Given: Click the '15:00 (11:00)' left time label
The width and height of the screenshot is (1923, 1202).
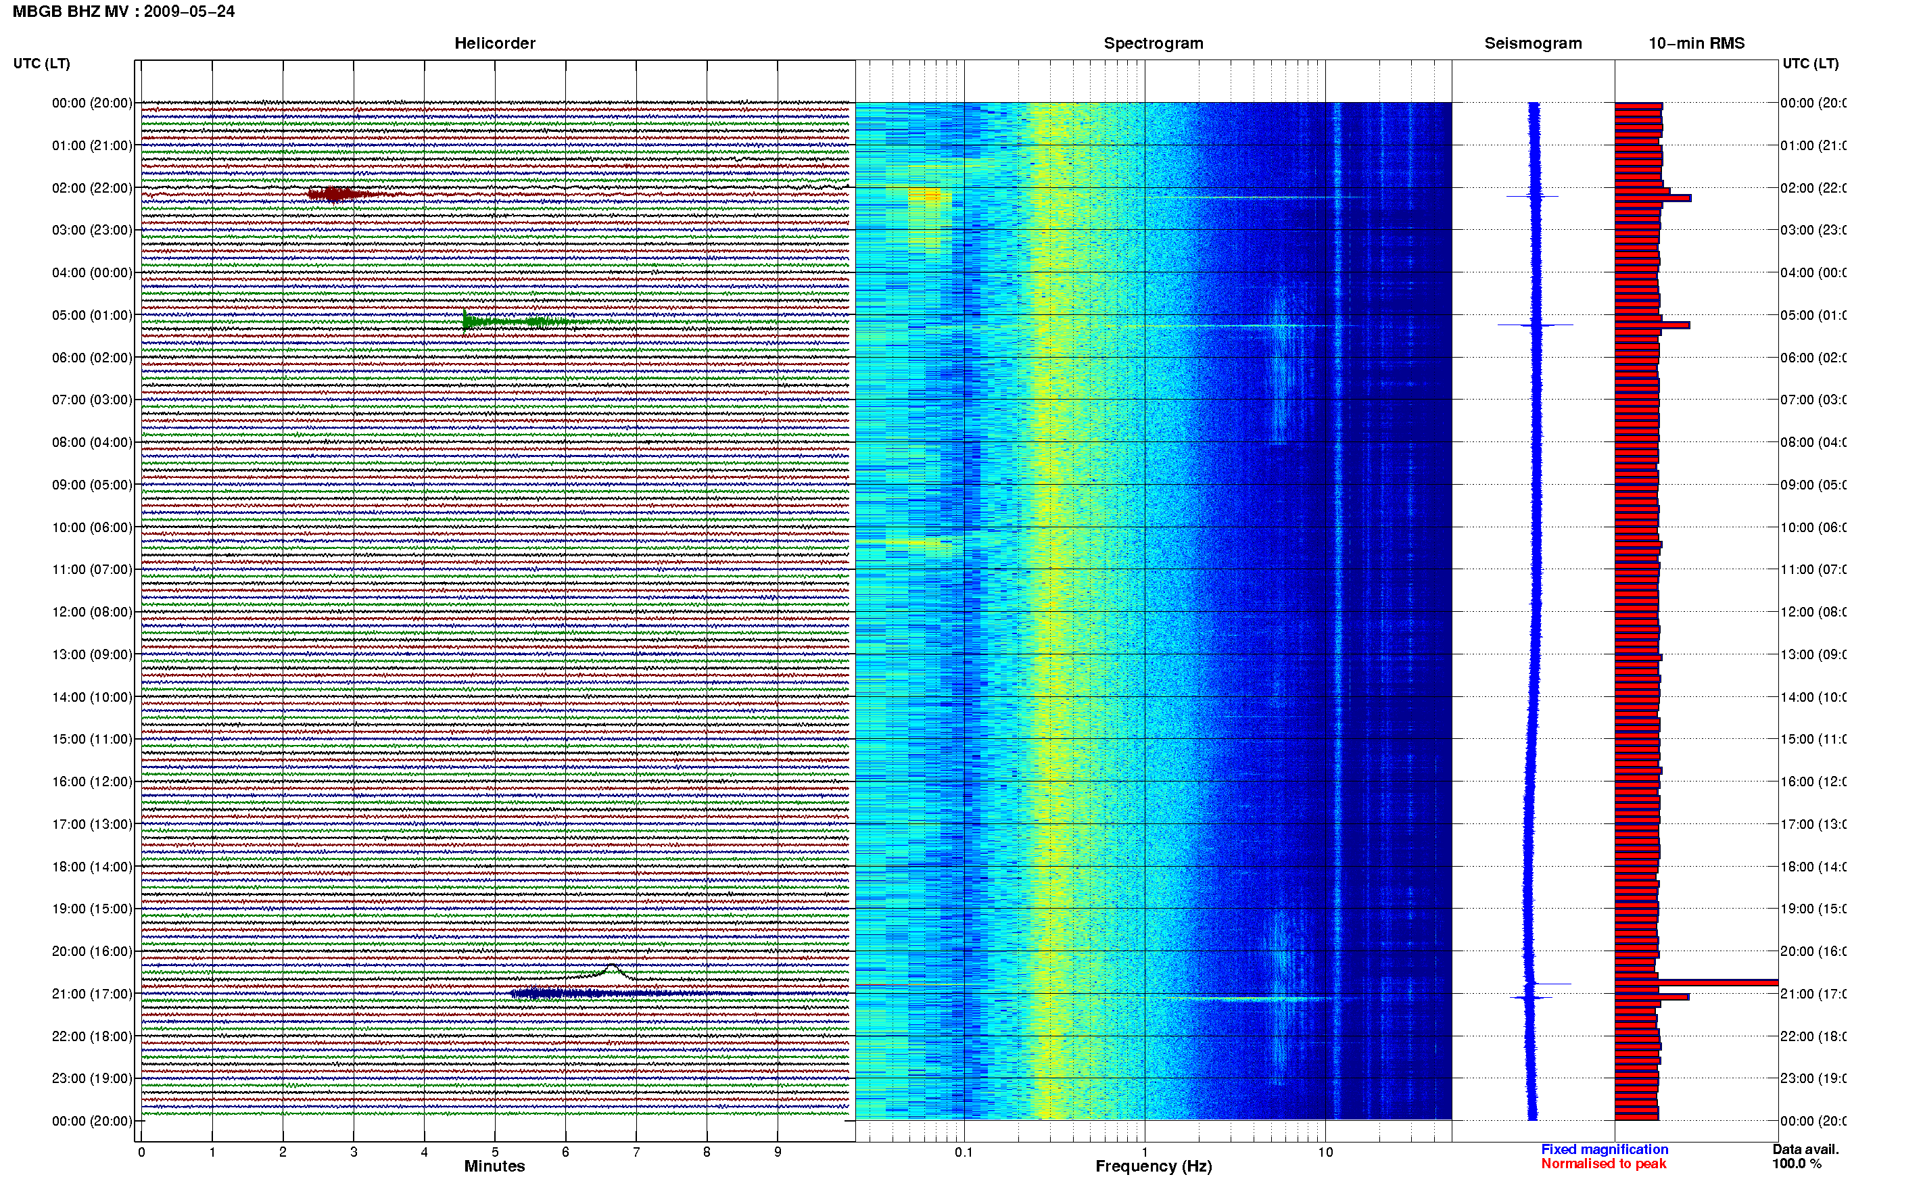Looking at the screenshot, I should (92, 738).
